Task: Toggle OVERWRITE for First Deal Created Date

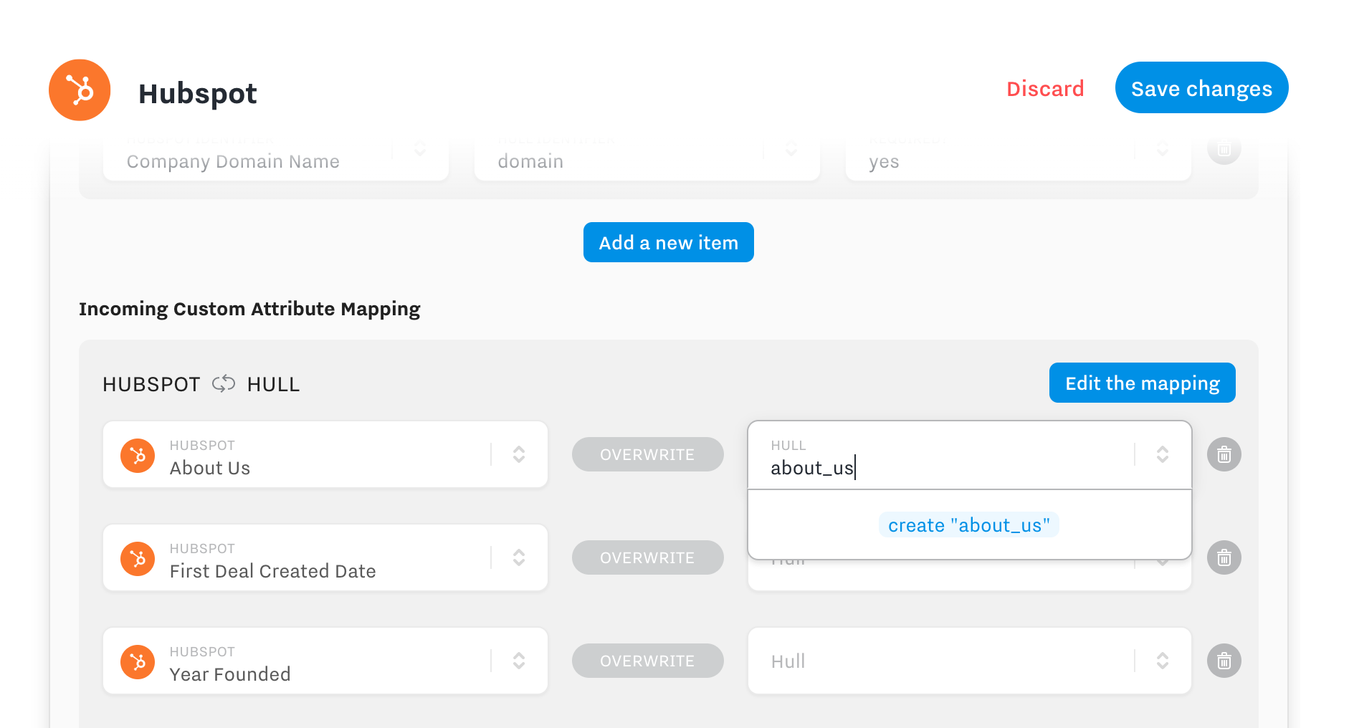Action: 647,557
